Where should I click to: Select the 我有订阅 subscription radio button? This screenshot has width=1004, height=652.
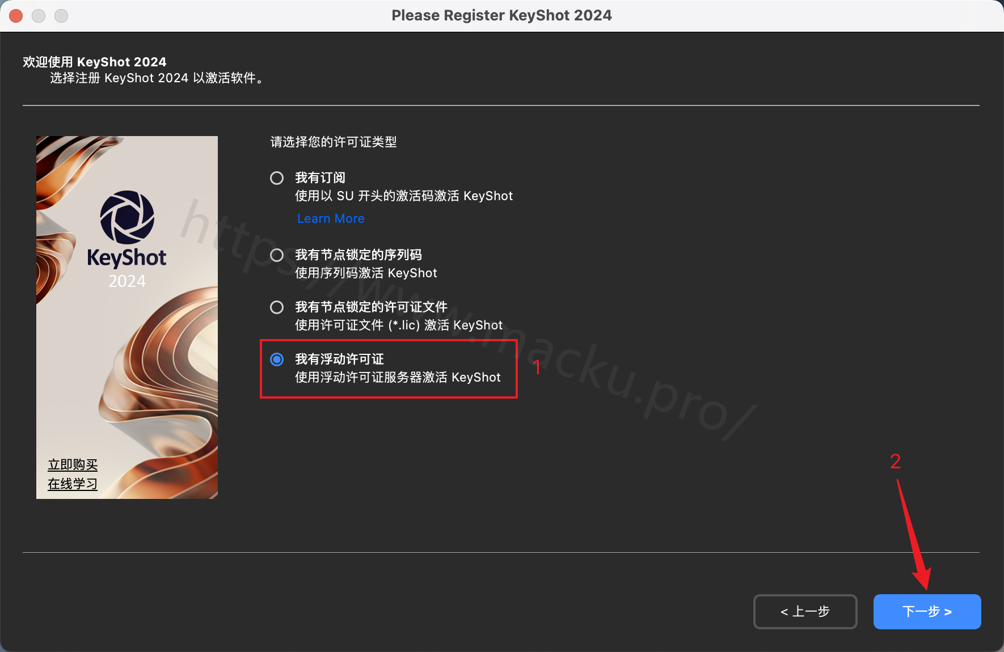click(277, 178)
